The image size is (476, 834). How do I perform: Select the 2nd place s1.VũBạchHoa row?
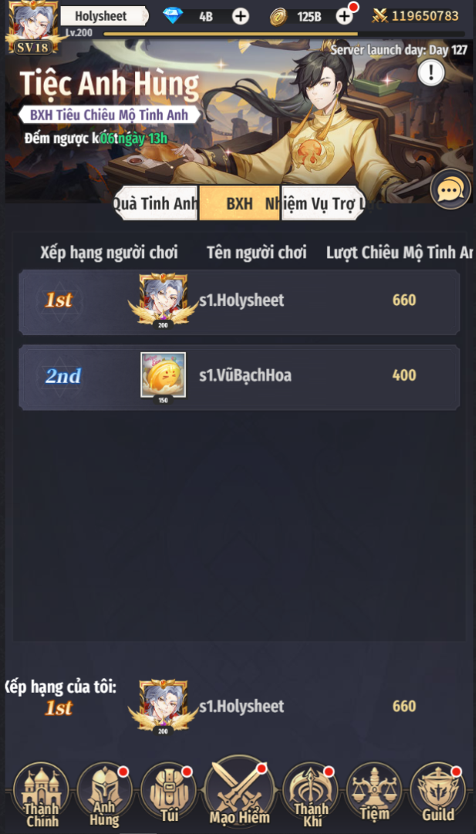click(239, 377)
